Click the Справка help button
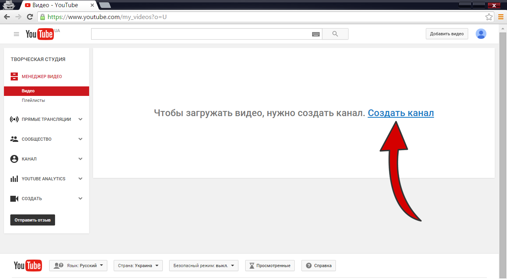The height and width of the screenshot is (279, 507). 318,266
